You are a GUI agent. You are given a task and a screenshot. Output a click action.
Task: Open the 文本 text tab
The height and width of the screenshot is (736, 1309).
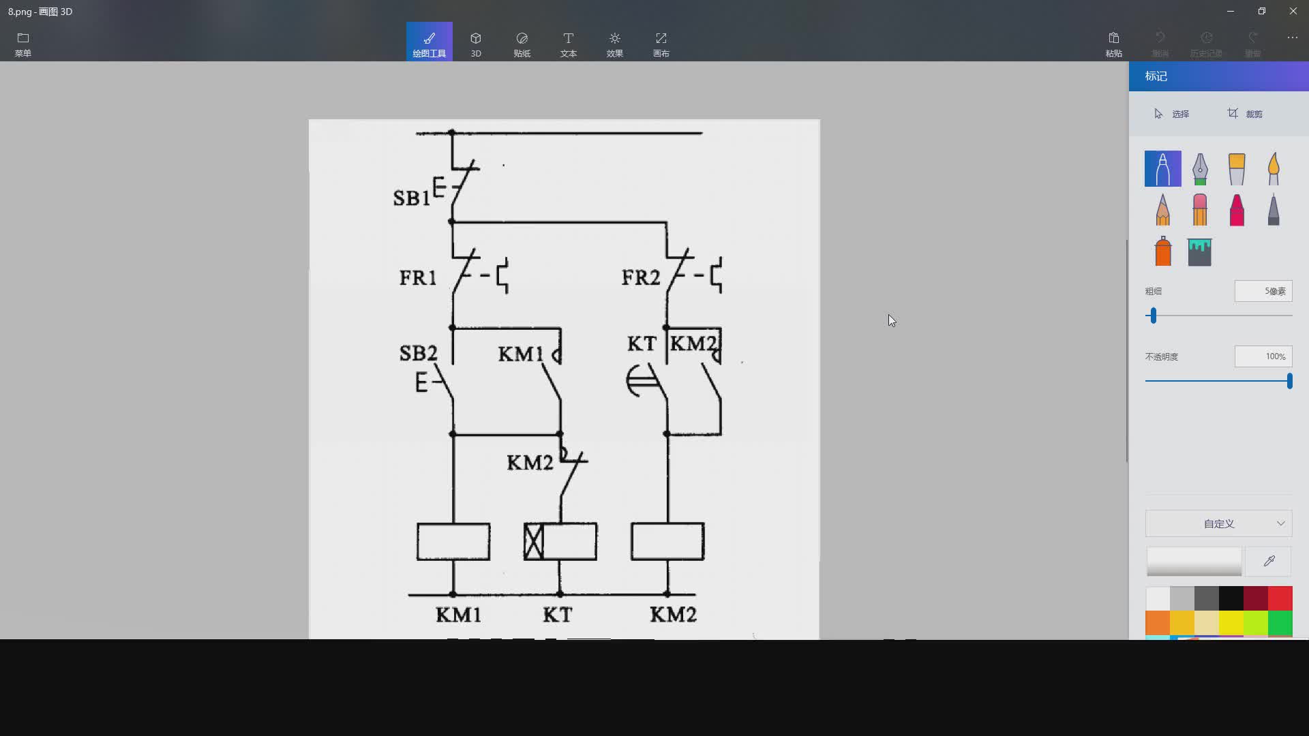tap(569, 44)
